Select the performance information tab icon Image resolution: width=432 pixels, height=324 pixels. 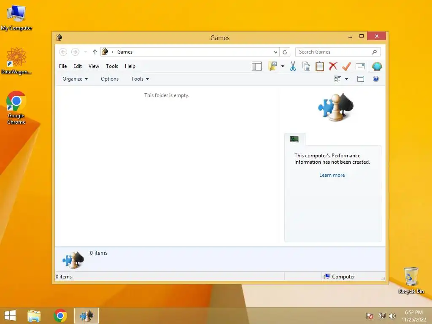click(294, 139)
